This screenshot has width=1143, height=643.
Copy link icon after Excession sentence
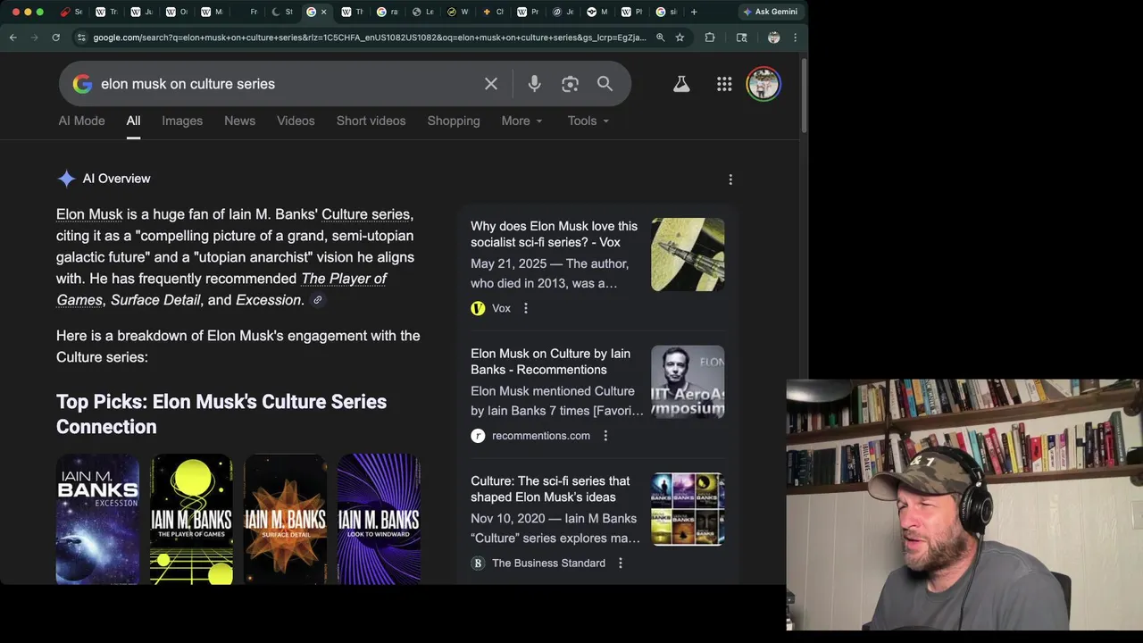click(317, 300)
